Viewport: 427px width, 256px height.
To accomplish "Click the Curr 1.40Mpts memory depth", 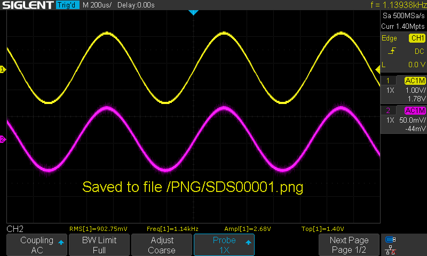I will 403,26.
